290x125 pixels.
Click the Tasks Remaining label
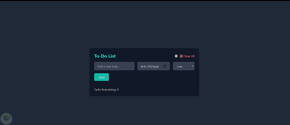tap(105, 89)
